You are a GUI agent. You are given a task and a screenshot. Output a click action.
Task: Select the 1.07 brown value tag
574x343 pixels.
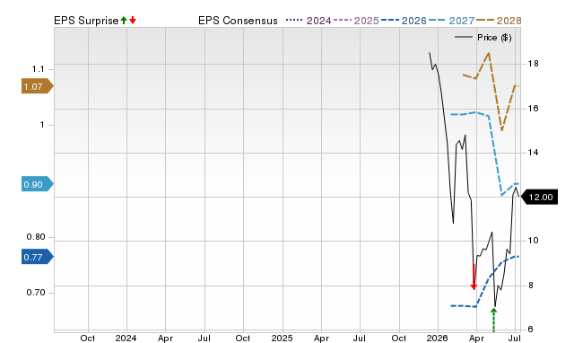click(x=38, y=86)
